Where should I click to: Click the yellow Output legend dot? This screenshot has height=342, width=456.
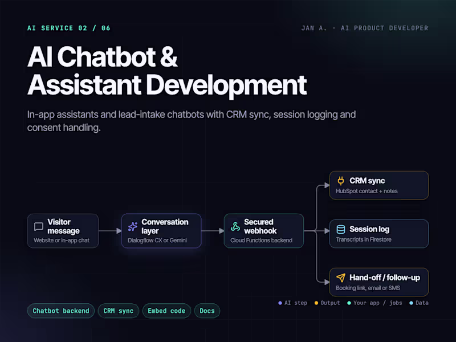[316, 303]
